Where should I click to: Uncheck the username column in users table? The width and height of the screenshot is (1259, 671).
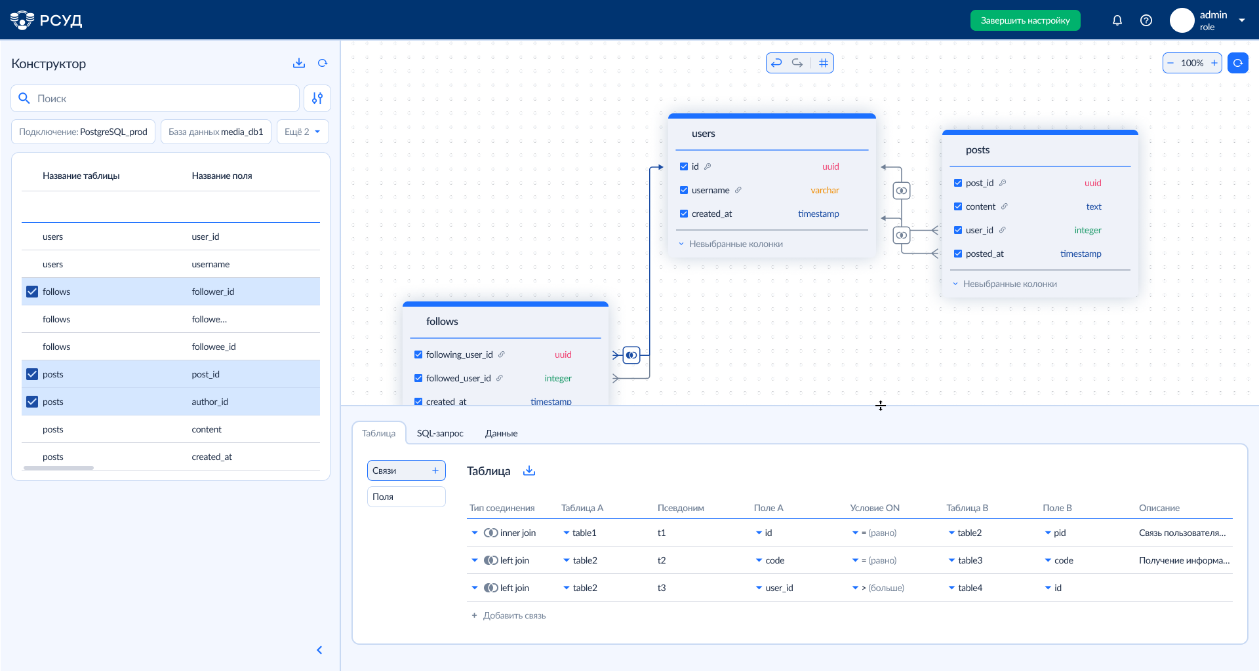684,190
